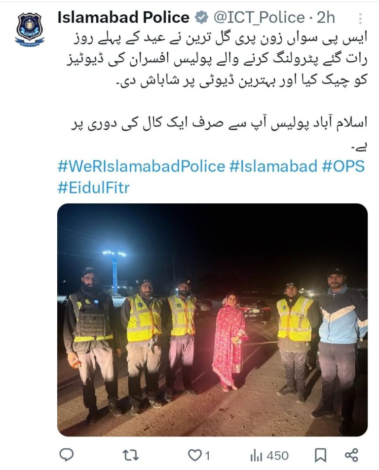Image resolution: width=379 pixels, height=470 pixels.
Task: Open the #WeRIslamabadPolice hashtag
Action: 141,166
